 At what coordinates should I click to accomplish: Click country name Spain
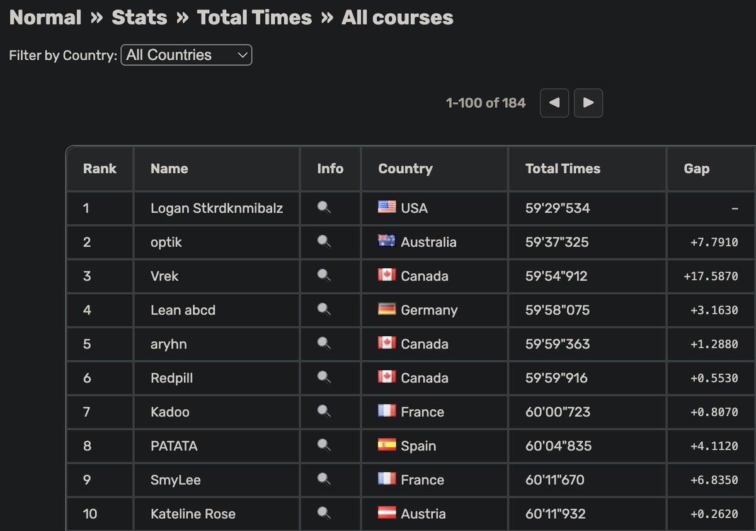click(418, 446)
